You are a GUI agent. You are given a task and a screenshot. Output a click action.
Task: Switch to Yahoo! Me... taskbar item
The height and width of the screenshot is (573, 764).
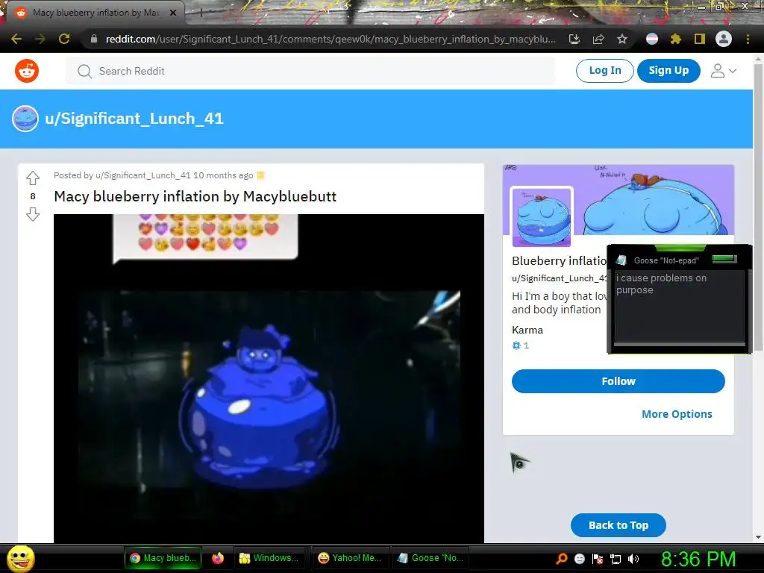point(350,558)
